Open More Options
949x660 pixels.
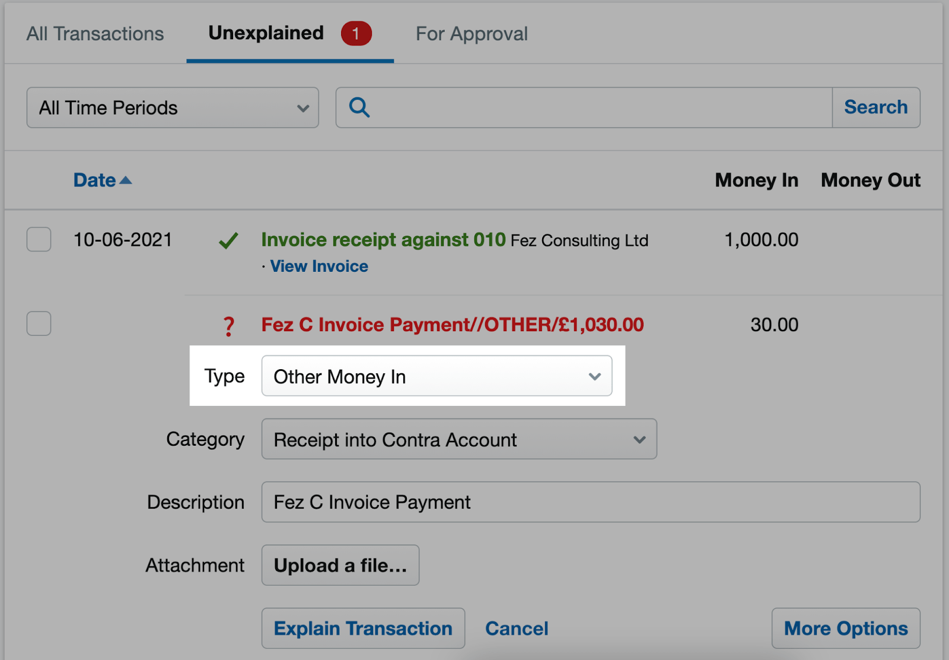point(846,628)
